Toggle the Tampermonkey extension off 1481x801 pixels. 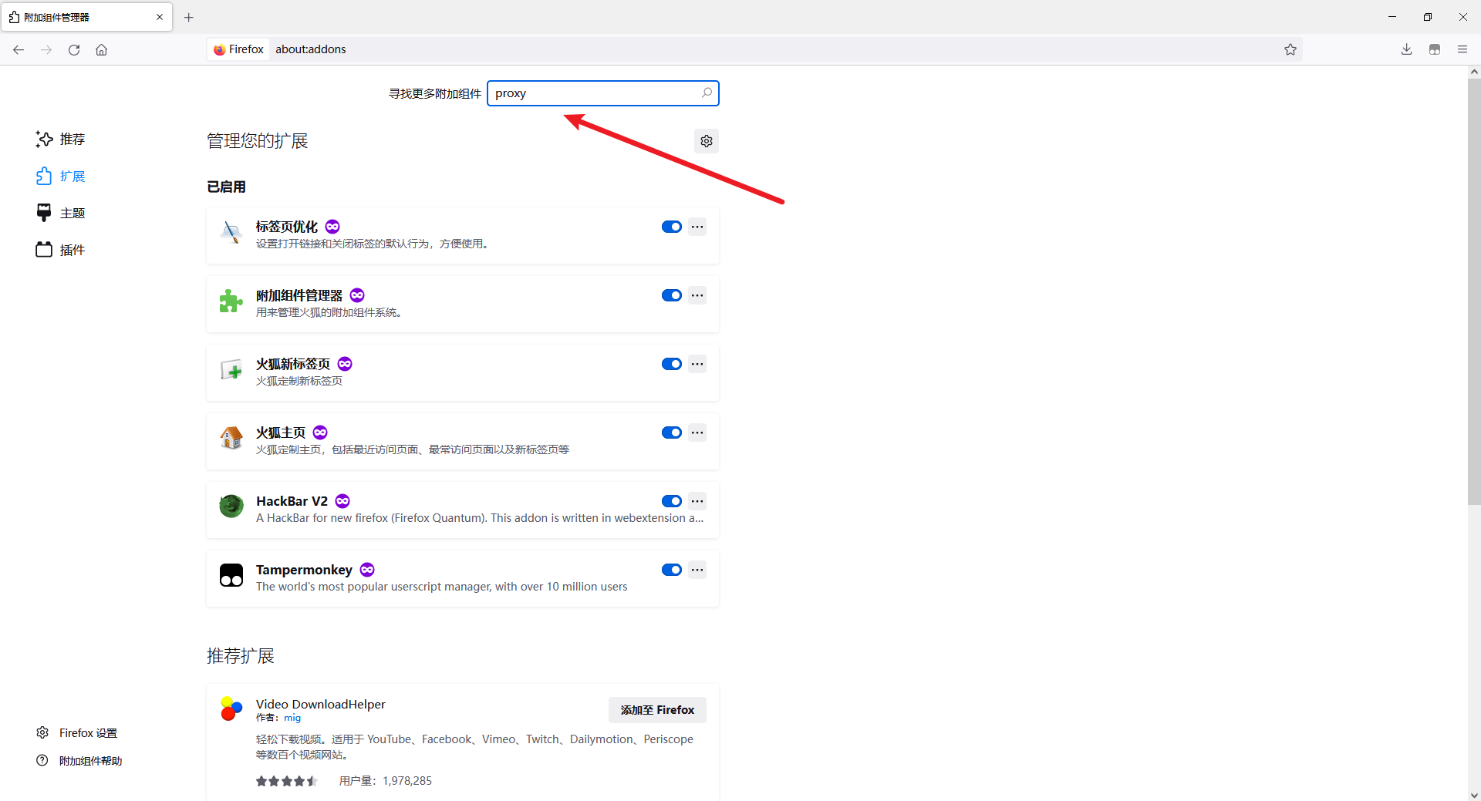click(x=672, y=570)
